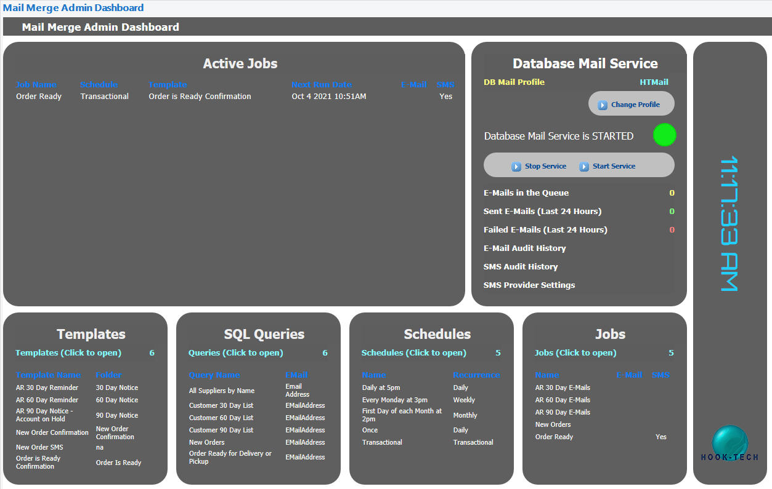
Task: Select 'Once' schedule entry
Action: pyautogui.click(x=370, y=431)
